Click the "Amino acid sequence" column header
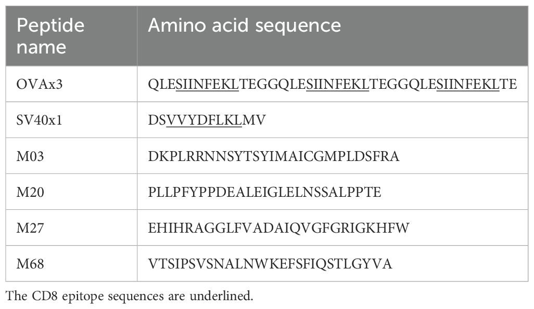This screenshot has height=309, width=534. click(x=244, y=25)
